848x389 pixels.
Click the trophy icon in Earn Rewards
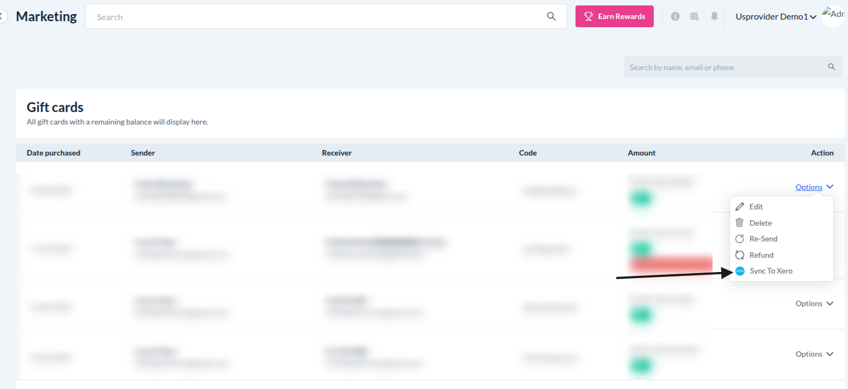click(588, 16)
